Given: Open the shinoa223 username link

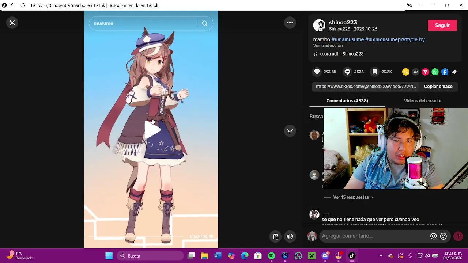Looking at the screenshot, I should (343, 22).
